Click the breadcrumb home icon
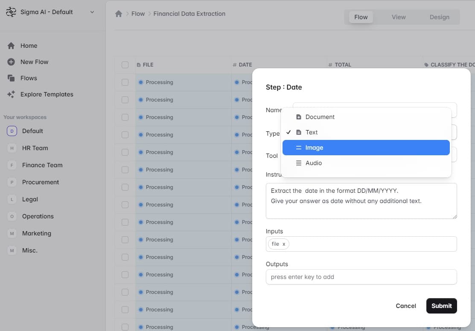The height and width of the screenshot is (331, 475). [x=119, y=14]
